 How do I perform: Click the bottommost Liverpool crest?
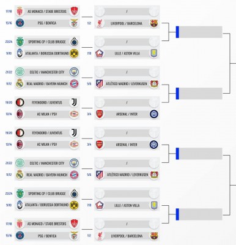pyautogui.click(x=100, y=236)
